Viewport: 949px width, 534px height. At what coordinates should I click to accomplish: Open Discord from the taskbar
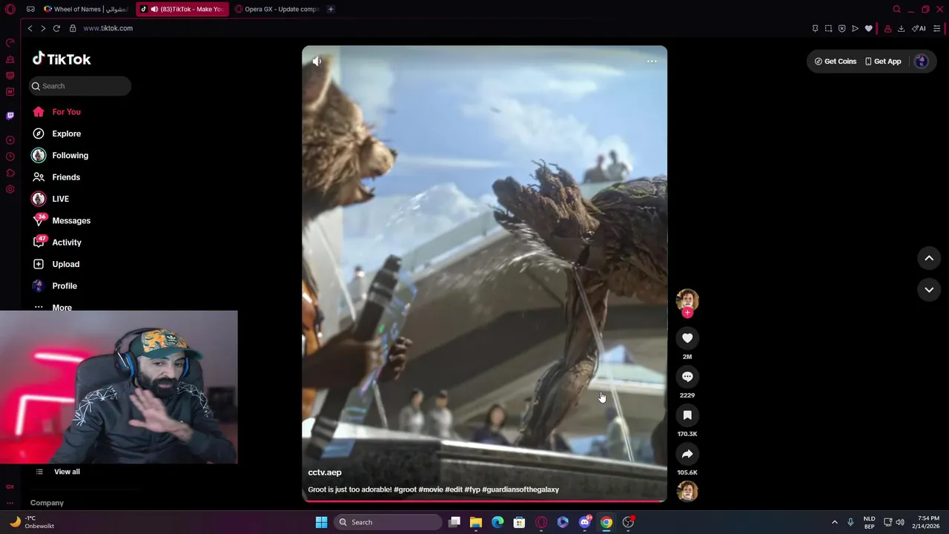point(585,522)
